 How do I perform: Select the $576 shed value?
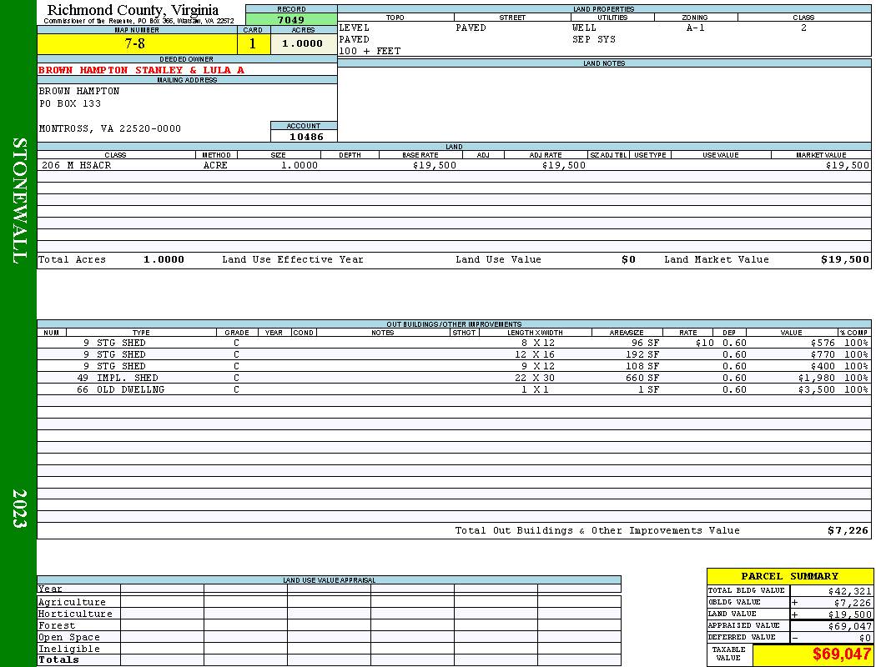(x=823, y=344)
